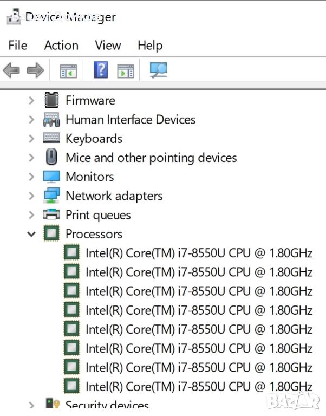326x416 pixels.
Task: Expand the Network adapters category
Action: (31, 196)
